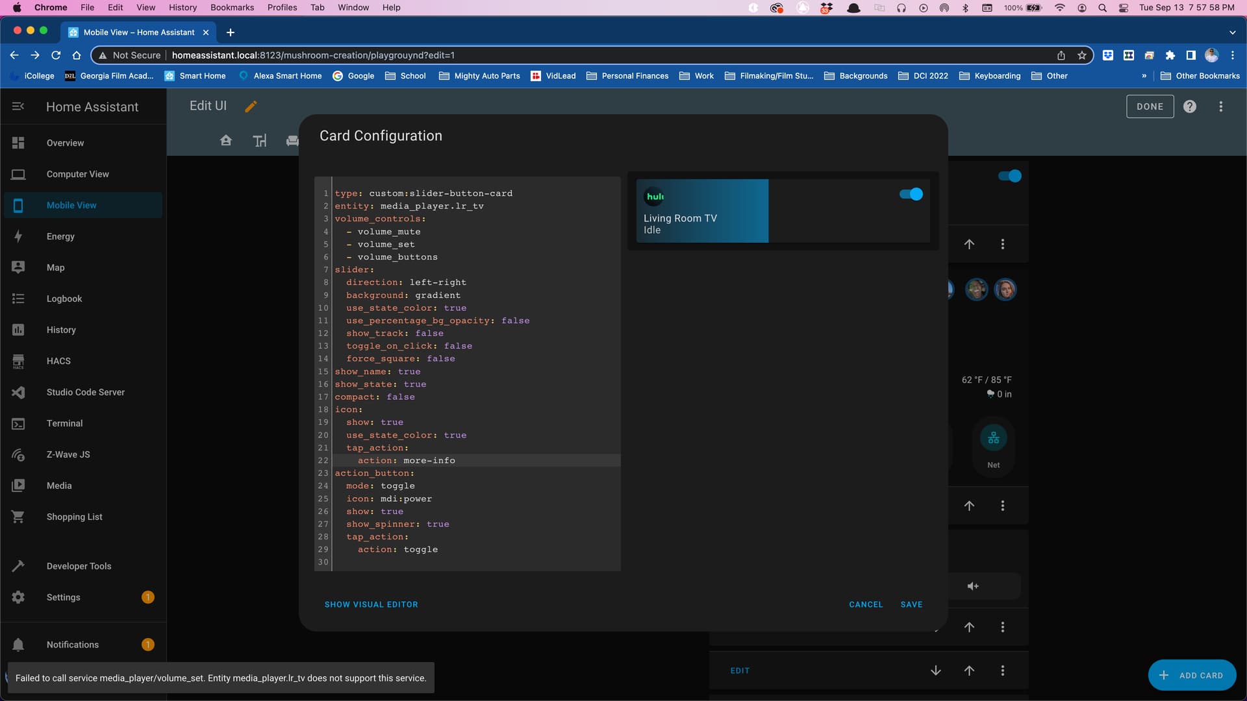Collapse the Home Assistant sidebar menu icon
The image size is (1247, 701).
click(18, 106)
